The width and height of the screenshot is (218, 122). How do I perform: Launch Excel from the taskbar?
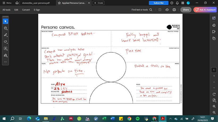click(x=104, y=119)
